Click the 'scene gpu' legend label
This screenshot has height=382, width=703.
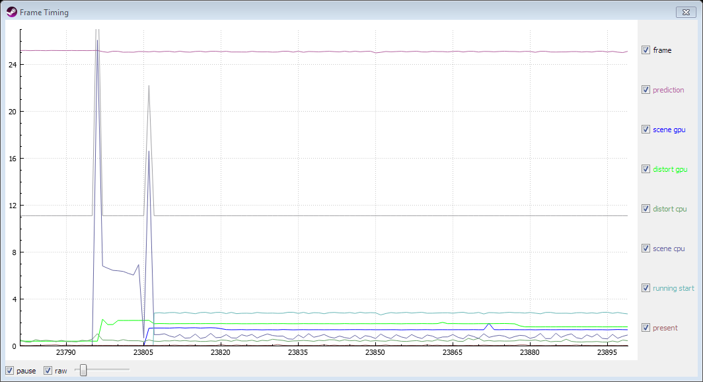tap(669, 130)
